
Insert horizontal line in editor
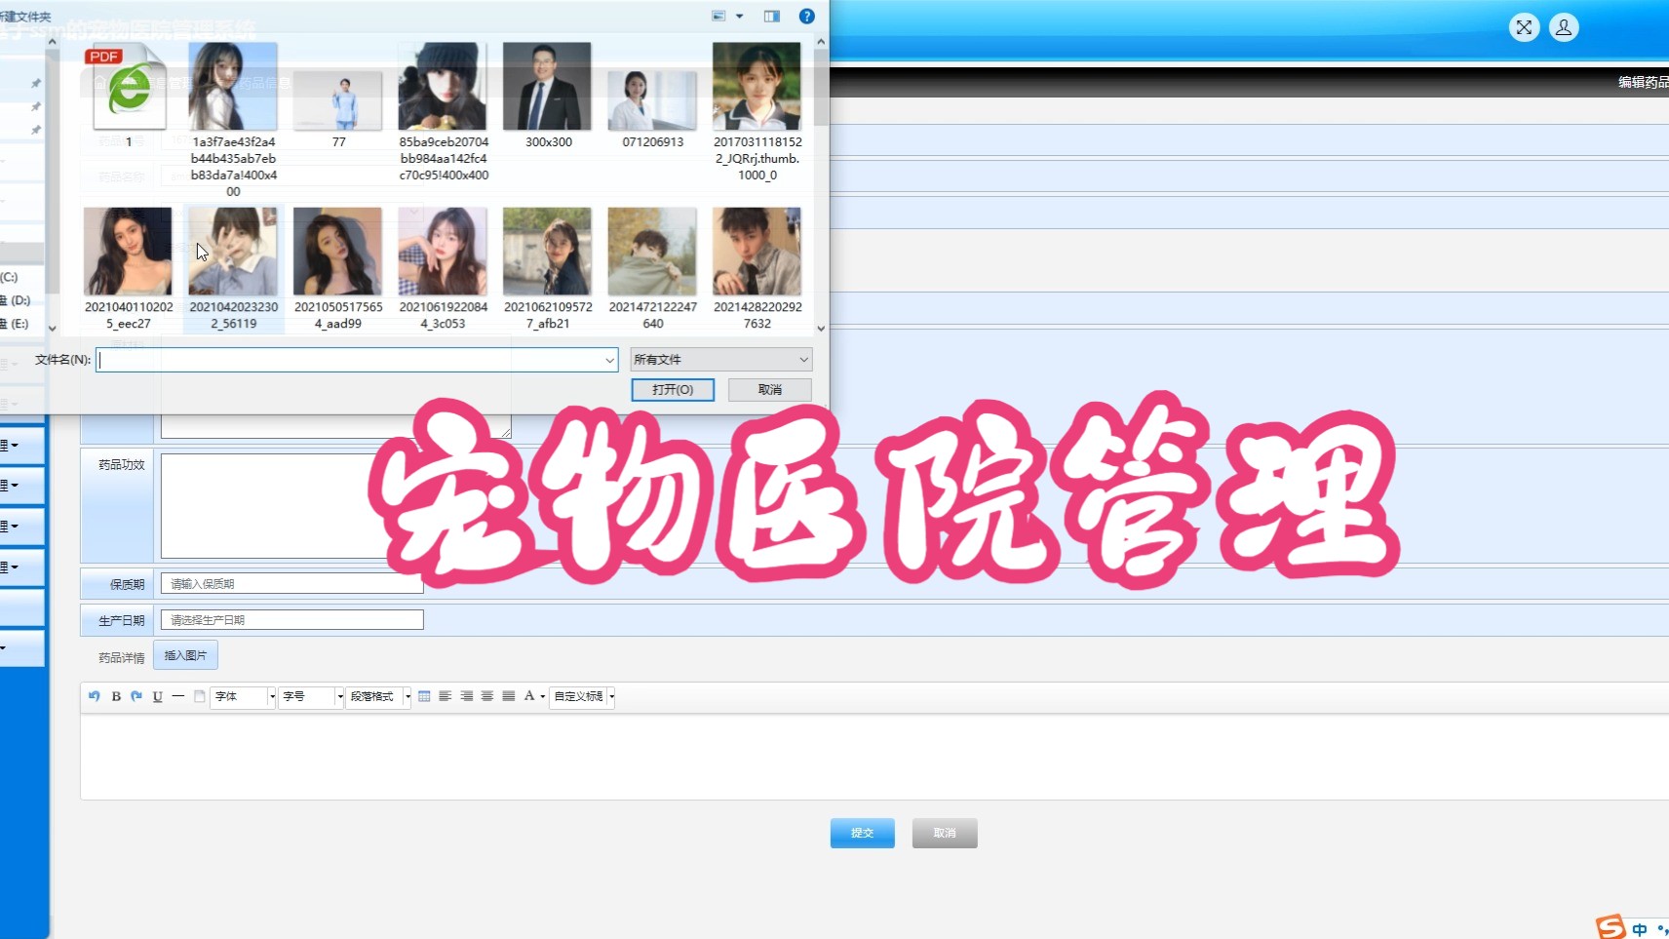[x=177, y=696]
